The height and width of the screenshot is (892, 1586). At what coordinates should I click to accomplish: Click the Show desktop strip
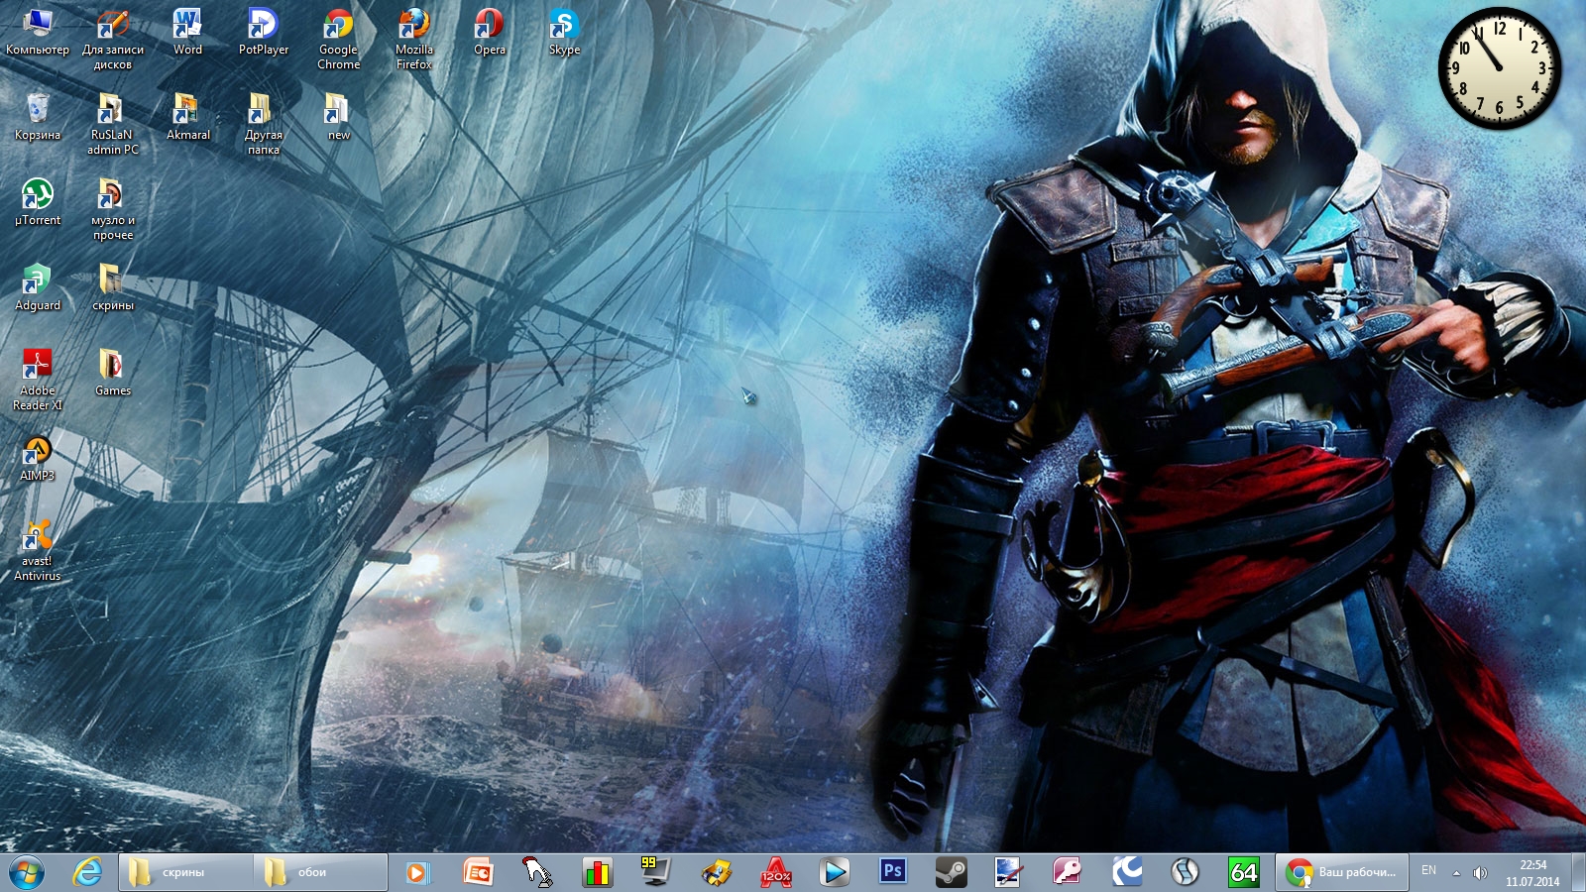1578,872
